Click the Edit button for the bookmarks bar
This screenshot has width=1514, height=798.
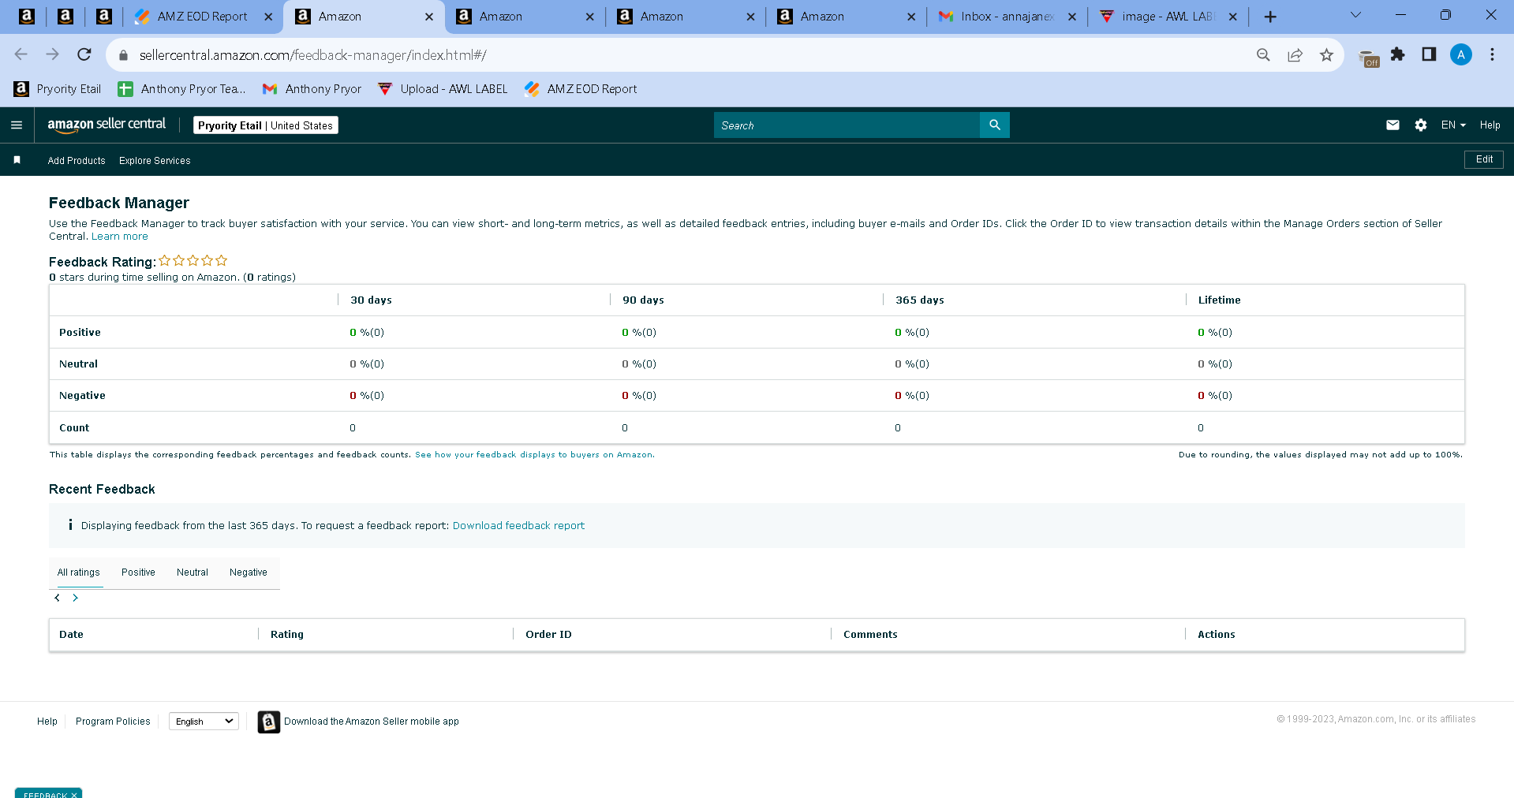(1484, 159)
